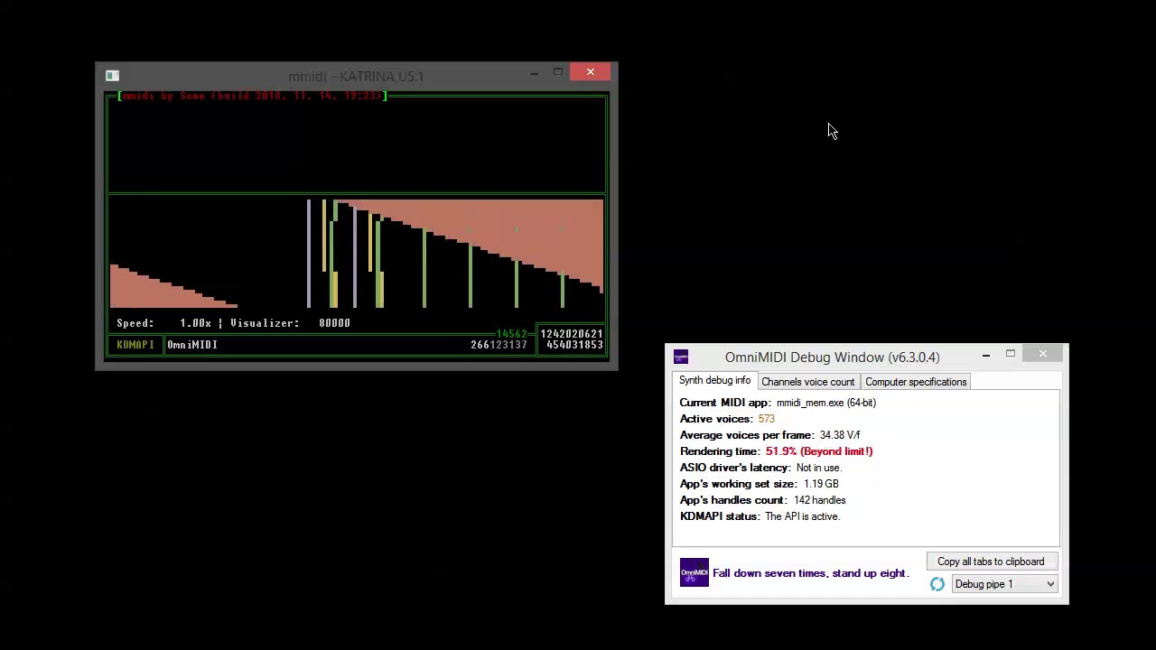Click the KDMAPI label in mmidi
This screenshot has height=650, width=1156.
135,344
